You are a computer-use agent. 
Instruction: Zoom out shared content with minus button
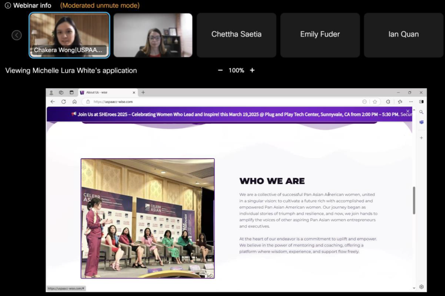click(x=220, y=70)
